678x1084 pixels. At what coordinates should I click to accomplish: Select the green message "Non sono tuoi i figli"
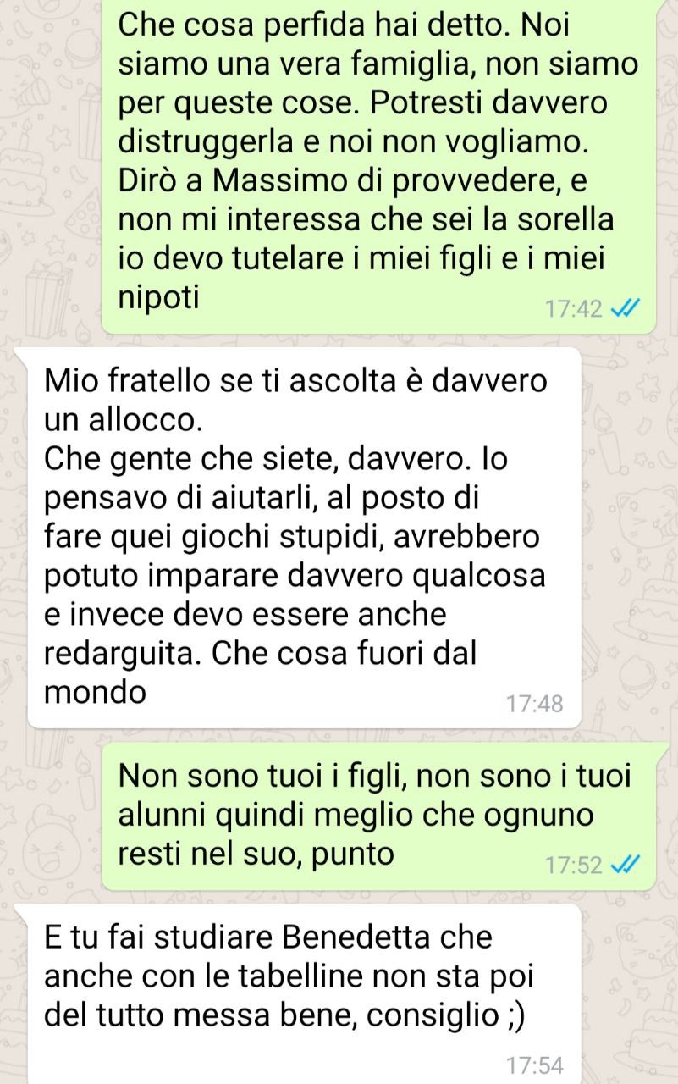pyautogui.click(x=378, y=816)
